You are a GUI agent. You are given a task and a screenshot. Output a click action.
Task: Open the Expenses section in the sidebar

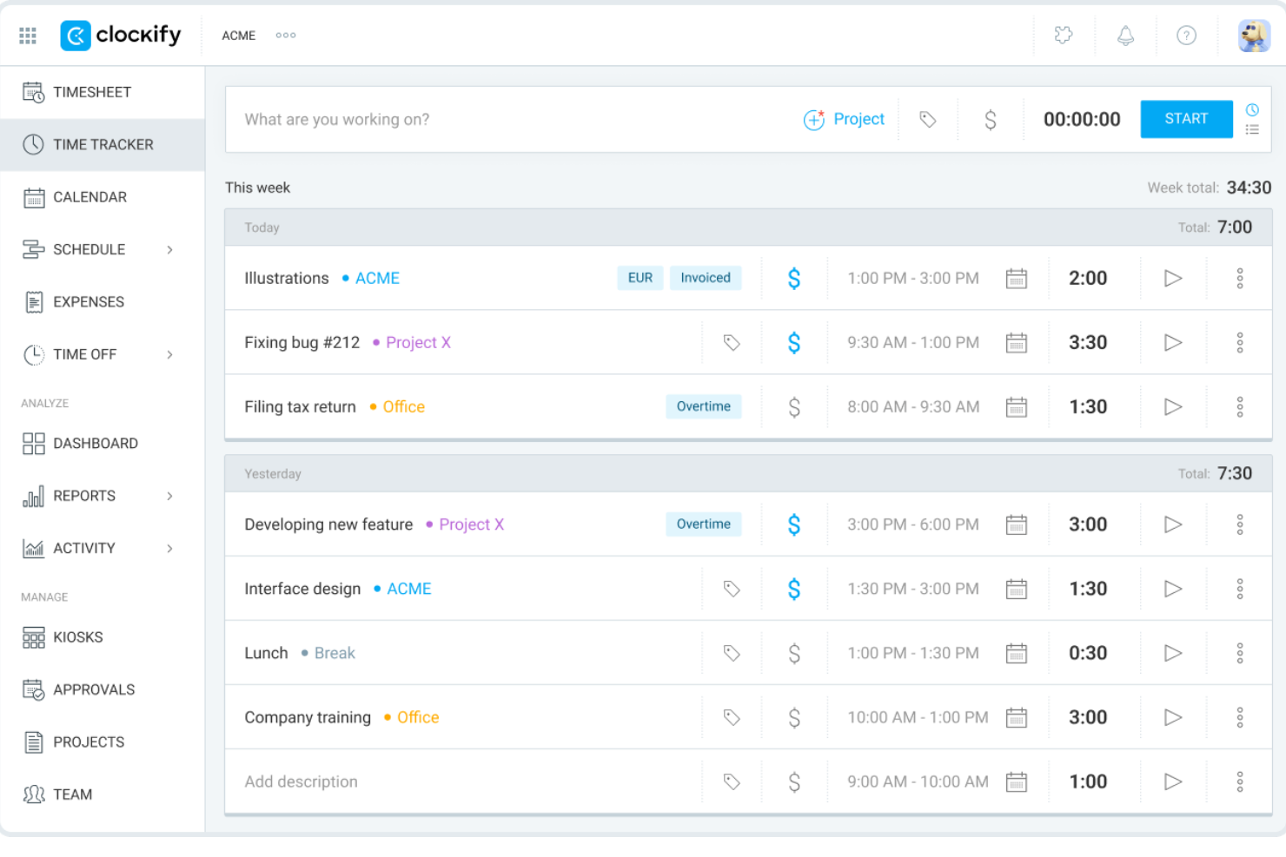tap(89, 301)
